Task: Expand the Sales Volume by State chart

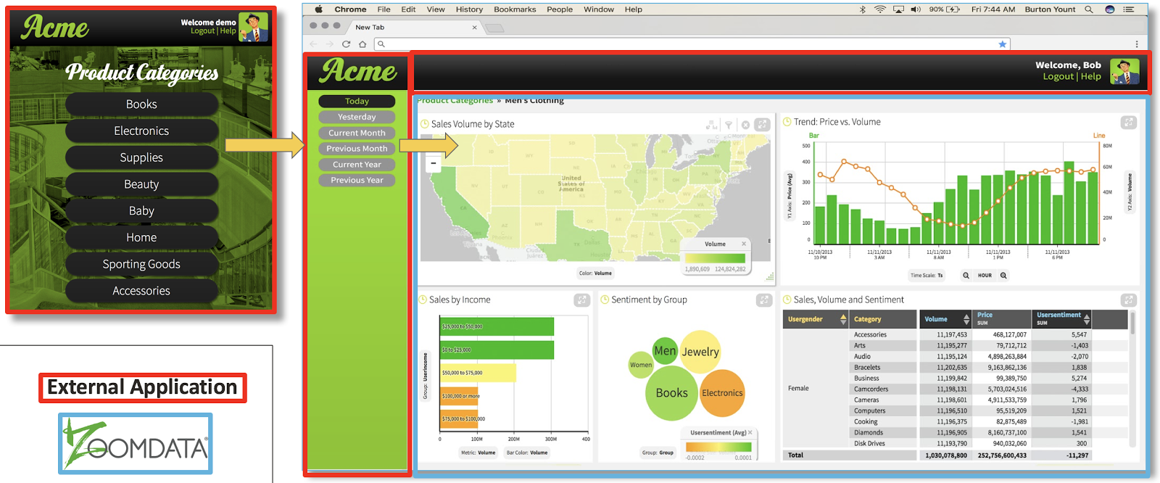Action: pos(762,125)
